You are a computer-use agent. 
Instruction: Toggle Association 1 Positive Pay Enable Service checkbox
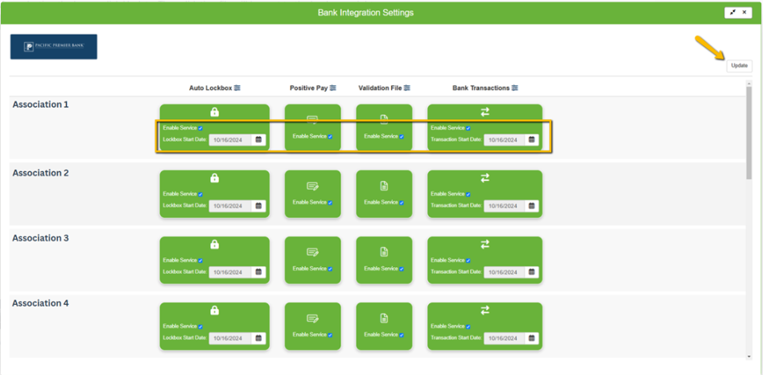(330, 137)
